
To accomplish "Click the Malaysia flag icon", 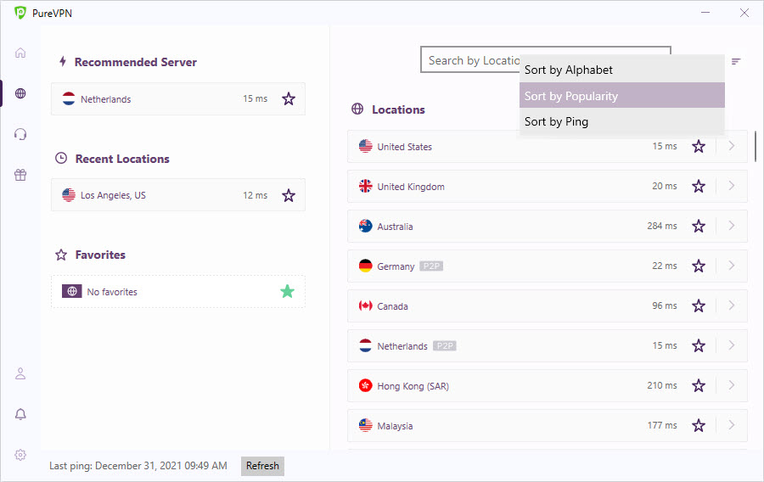I will pos(365,425).
